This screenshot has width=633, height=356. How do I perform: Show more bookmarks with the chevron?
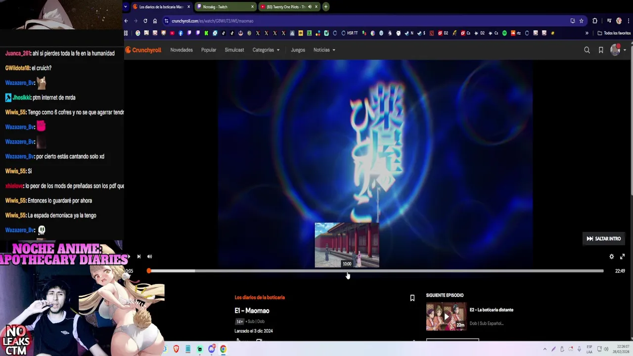587,33
